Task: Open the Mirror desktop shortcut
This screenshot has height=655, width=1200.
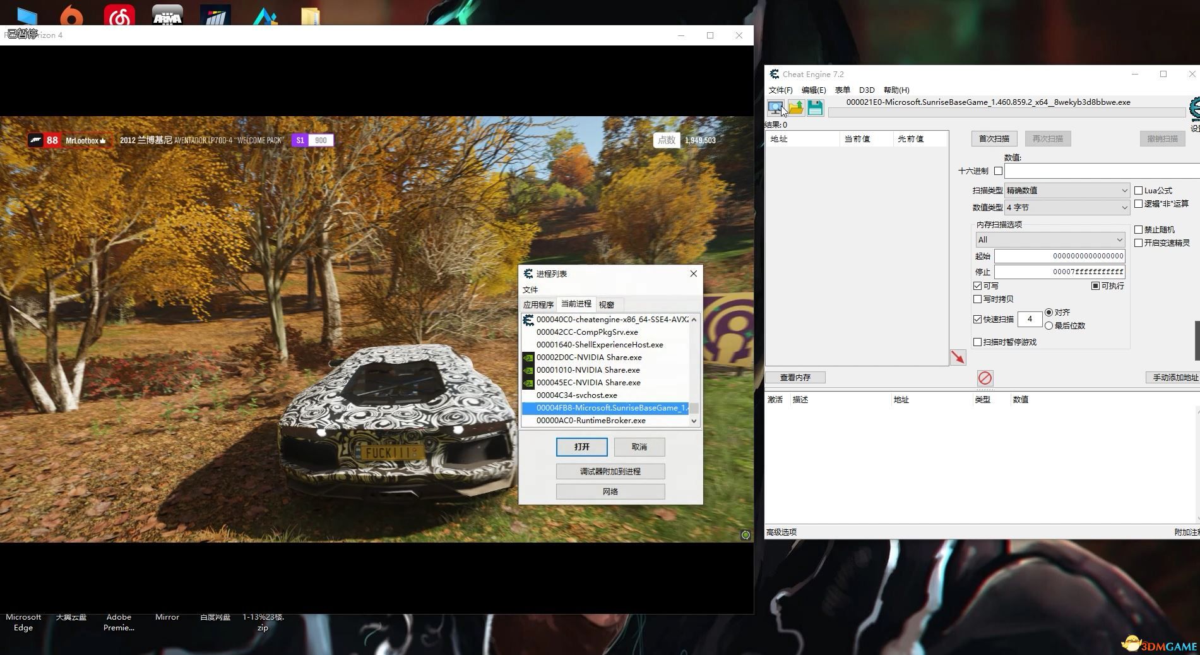Action: [167, 617]
